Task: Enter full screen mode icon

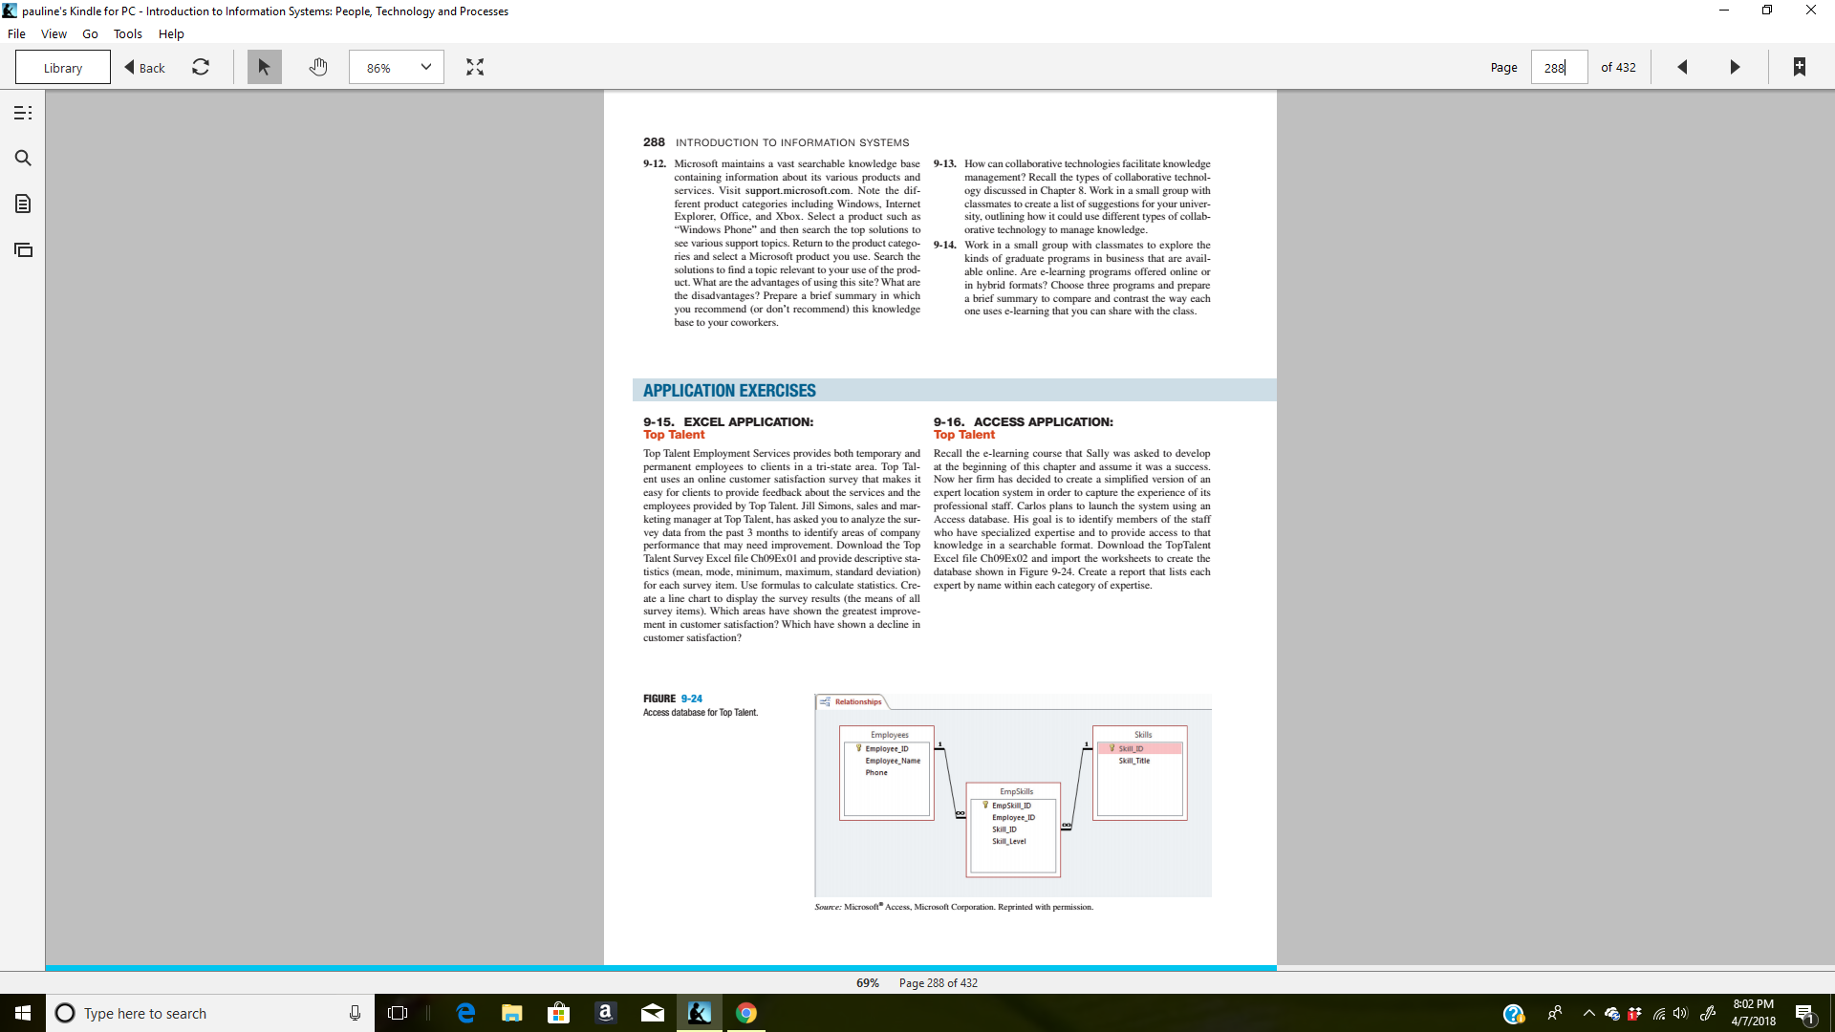Action: pyautogui.click(x=475, y=67)
